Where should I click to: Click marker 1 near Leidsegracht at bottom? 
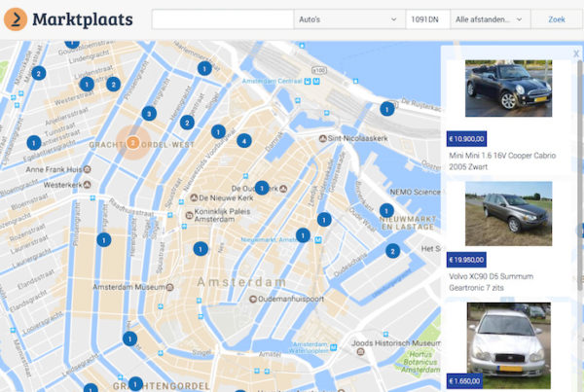click(x=129, y=339)
